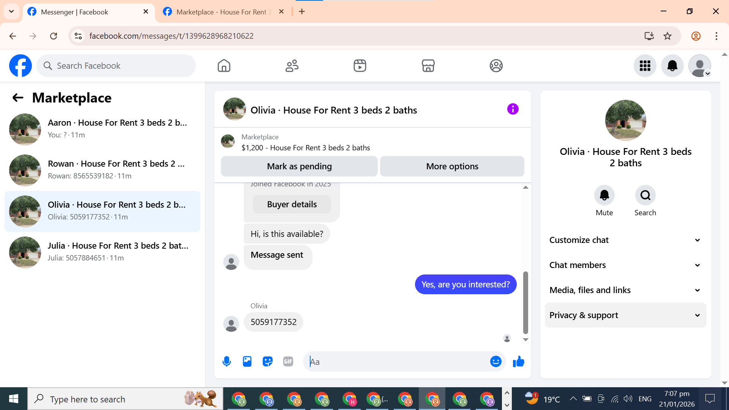Expand the Privacy & support section
729x410 pixels.
625,315
